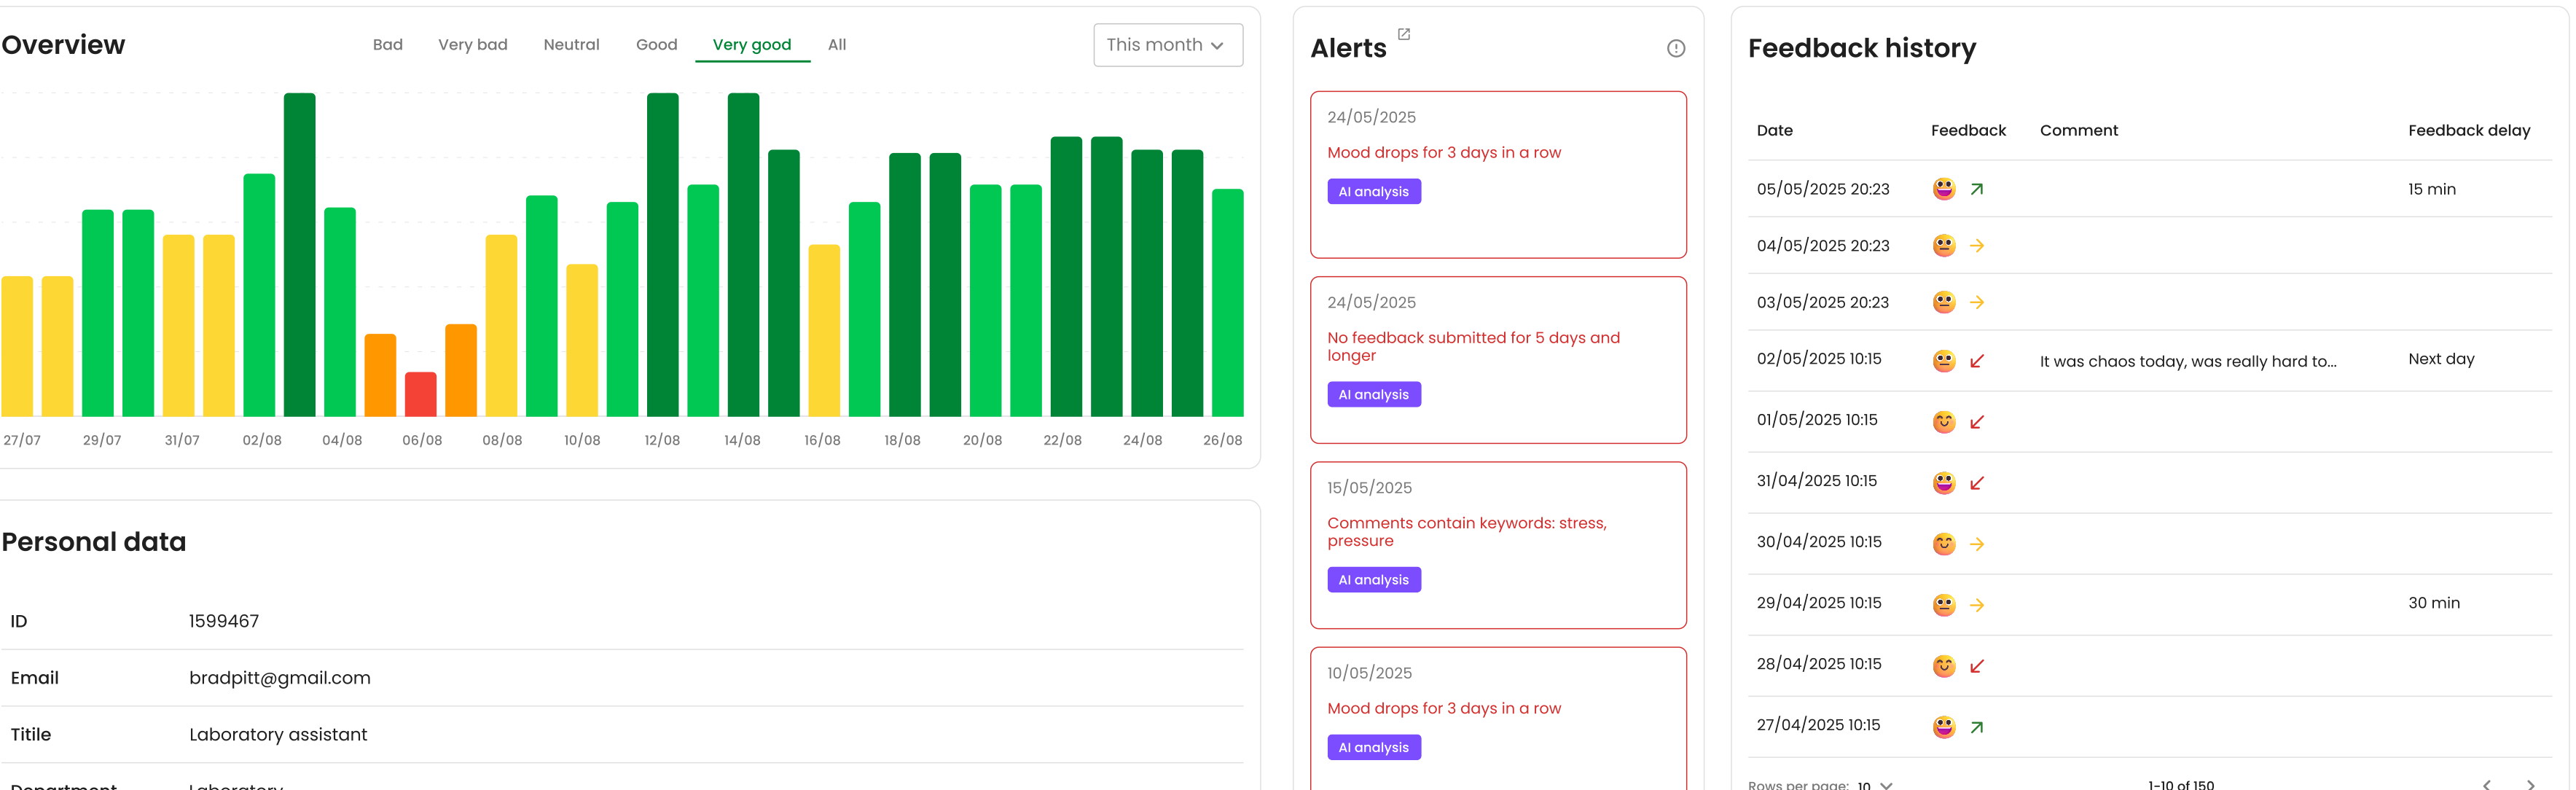Click the emoji in the 28/04/2025 row
This screenshot has height=790, width=2576.
pyautogui.click(x=1943, y=666)
